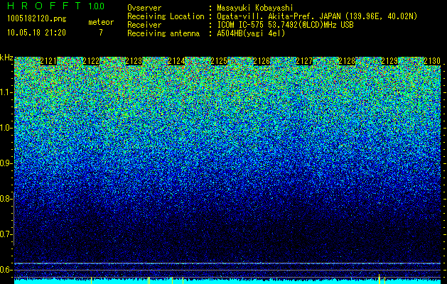Click the 0.7 kHz axis label
The height and width of the screenshot is (284, 447).
pyautogui.click(x=6, y=234)
